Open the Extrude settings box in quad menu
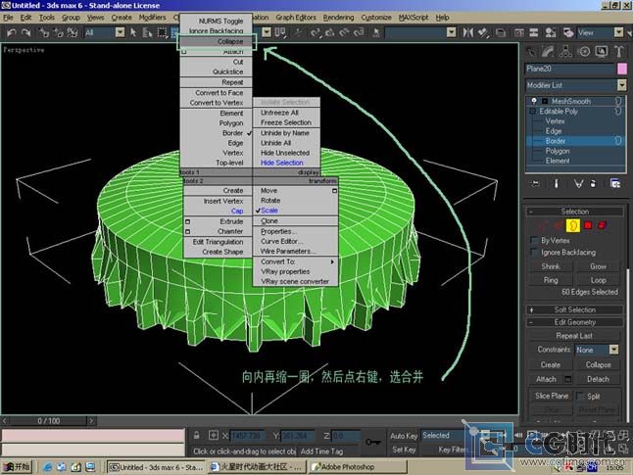The width and height of the screenshot is (633, 475). click(188, 221)
